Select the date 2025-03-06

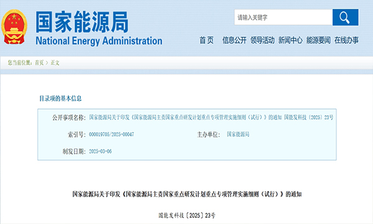tap(100, 151)
